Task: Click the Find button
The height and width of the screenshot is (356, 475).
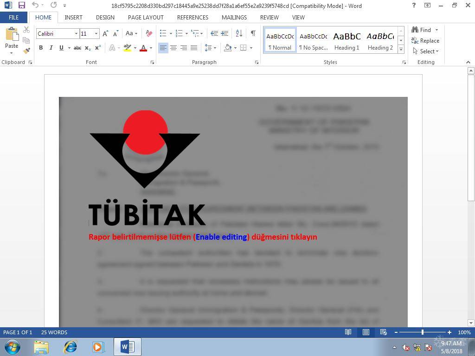Action: (421, 30)
